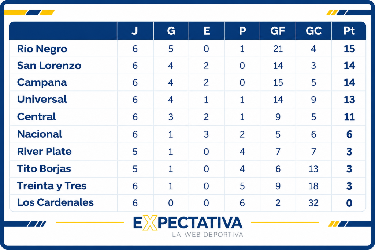Screen dimensions: 375x250
Task: Click the Nacional team name
Action: click(x=40, y=134)
